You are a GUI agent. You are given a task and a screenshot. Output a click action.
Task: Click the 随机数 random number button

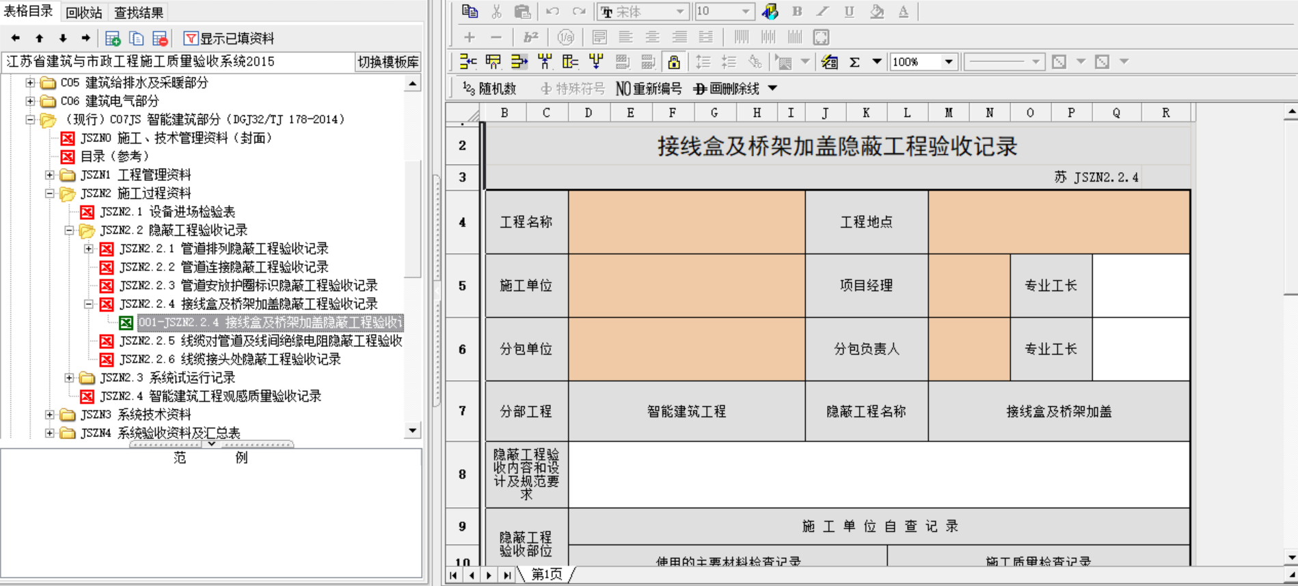[x=489, y=89]
